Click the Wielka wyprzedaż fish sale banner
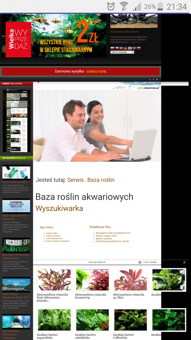Viewport: 191px width, 340px height. [54, 36]
